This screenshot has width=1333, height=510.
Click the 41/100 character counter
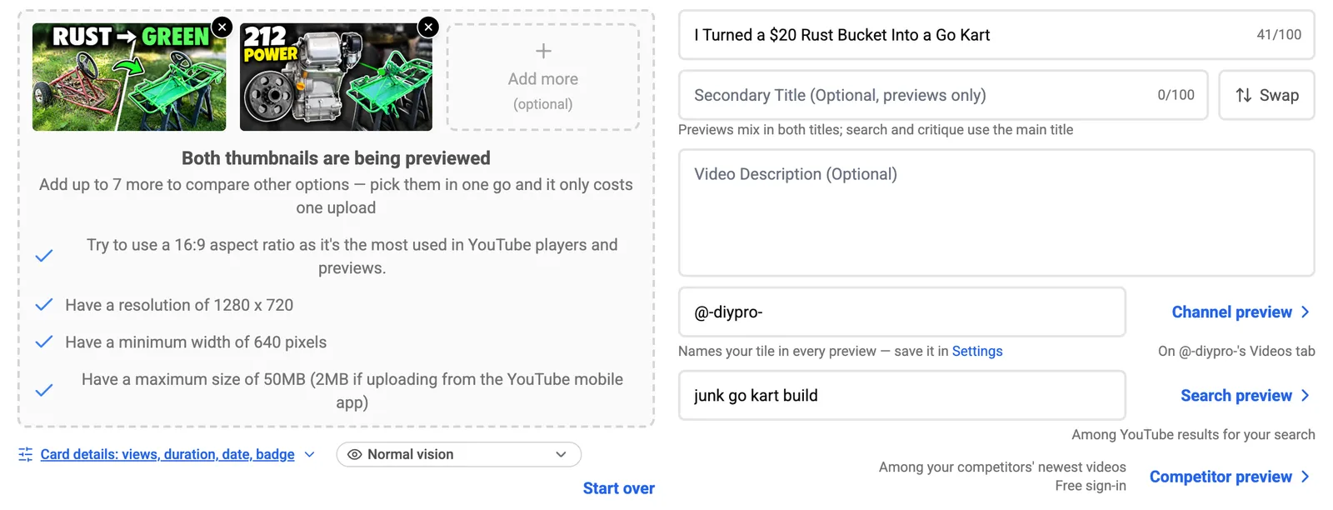pyautogui.click(x=1279, y=35)
